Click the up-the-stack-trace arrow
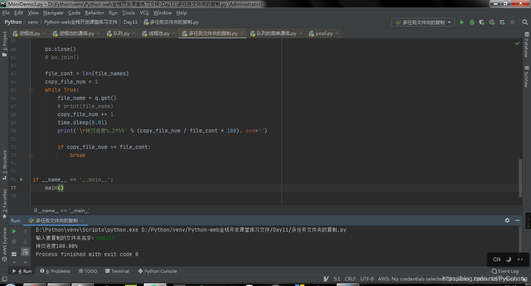The width and height of the screenshot is (531, 286). point(25,231)
